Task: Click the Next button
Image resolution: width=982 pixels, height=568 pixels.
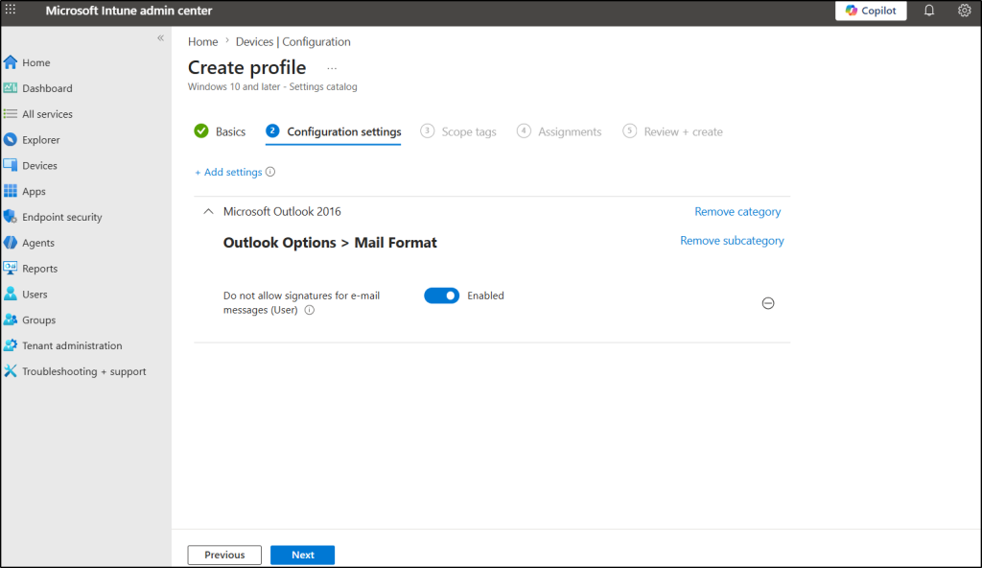Action: point(302,555)
